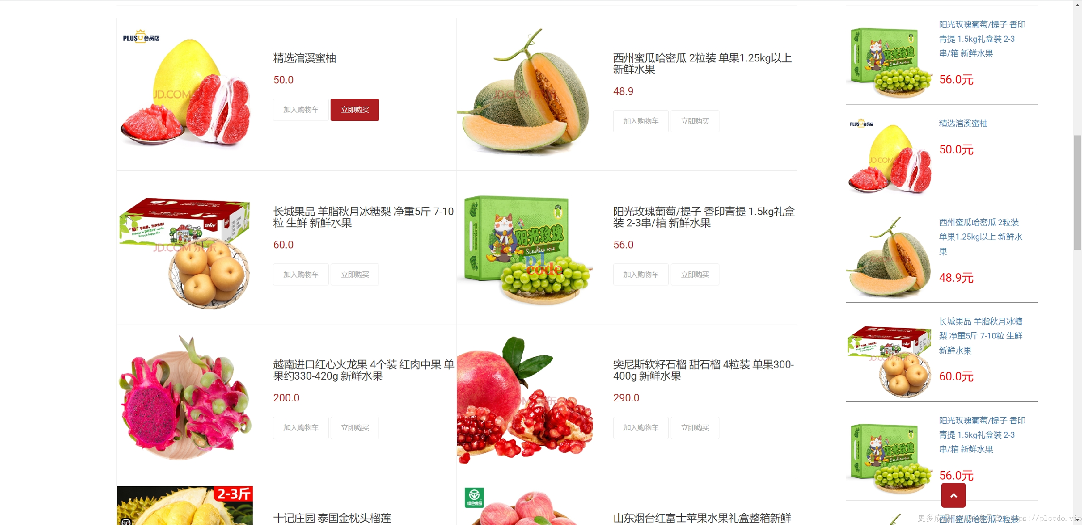Add 西州蜜瓜哈密瓜 to shopping cart

(641, 121)
